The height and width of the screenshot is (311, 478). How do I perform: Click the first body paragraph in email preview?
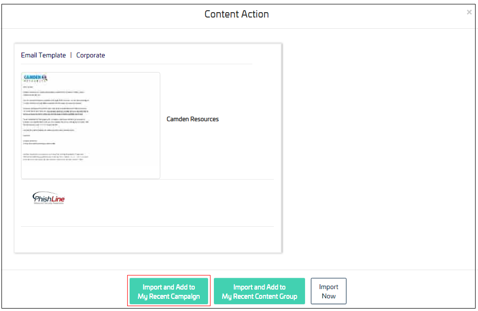54,93
